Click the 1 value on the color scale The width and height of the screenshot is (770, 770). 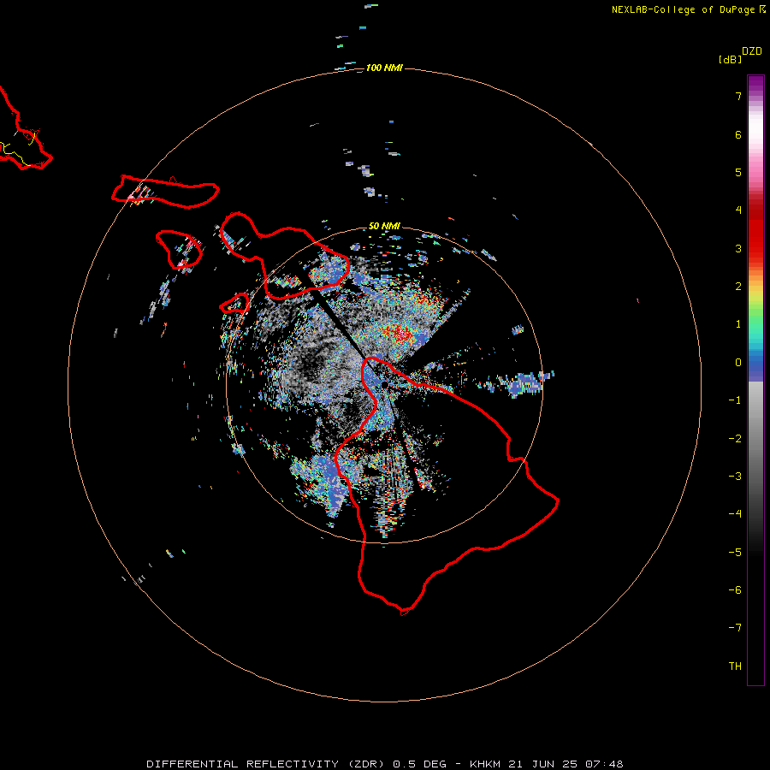(x=738, y=324)
